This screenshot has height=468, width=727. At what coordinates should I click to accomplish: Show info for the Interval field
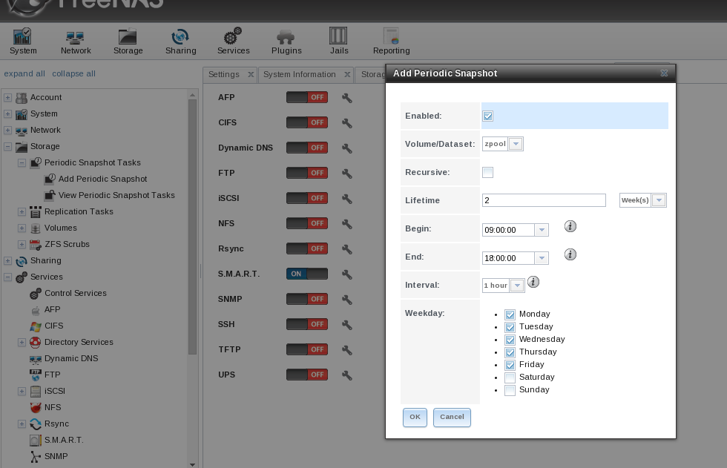[533, 282]
